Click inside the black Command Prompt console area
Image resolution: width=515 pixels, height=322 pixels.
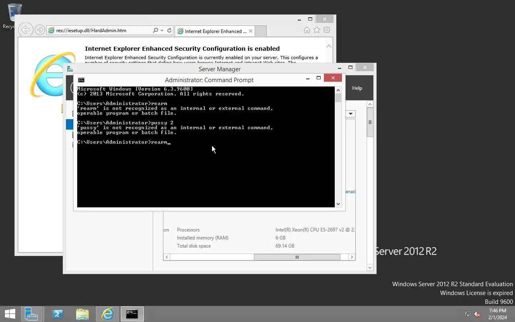(206, 147)
